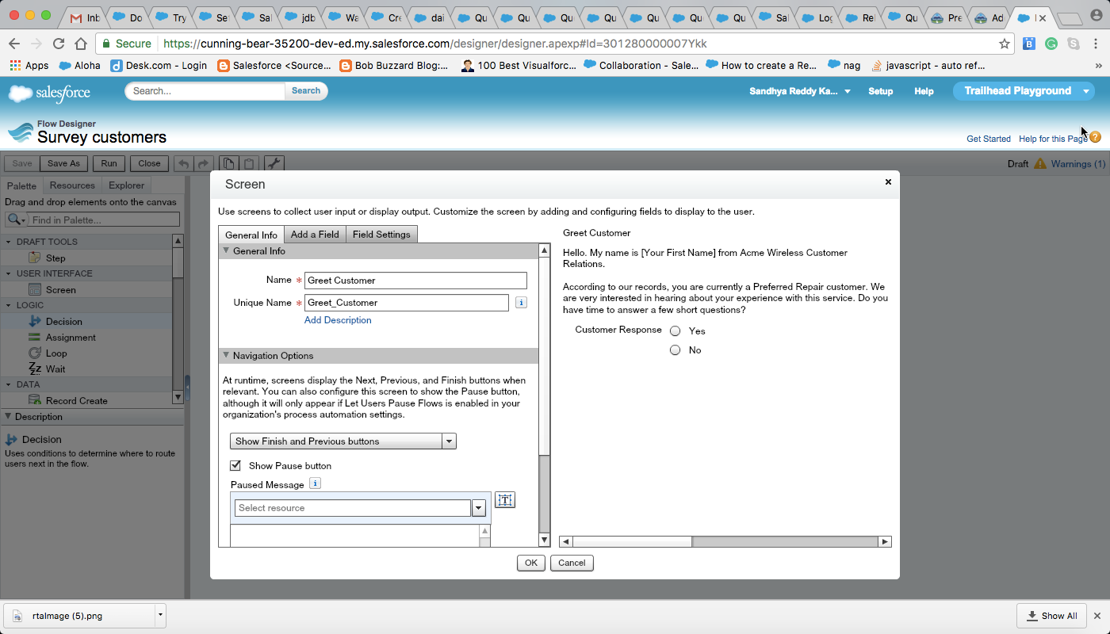
Task: Close the Screen dialog with X
Action: click(x=888, y=182)
